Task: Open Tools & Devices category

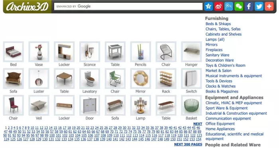Action: (x=219, y=81)
